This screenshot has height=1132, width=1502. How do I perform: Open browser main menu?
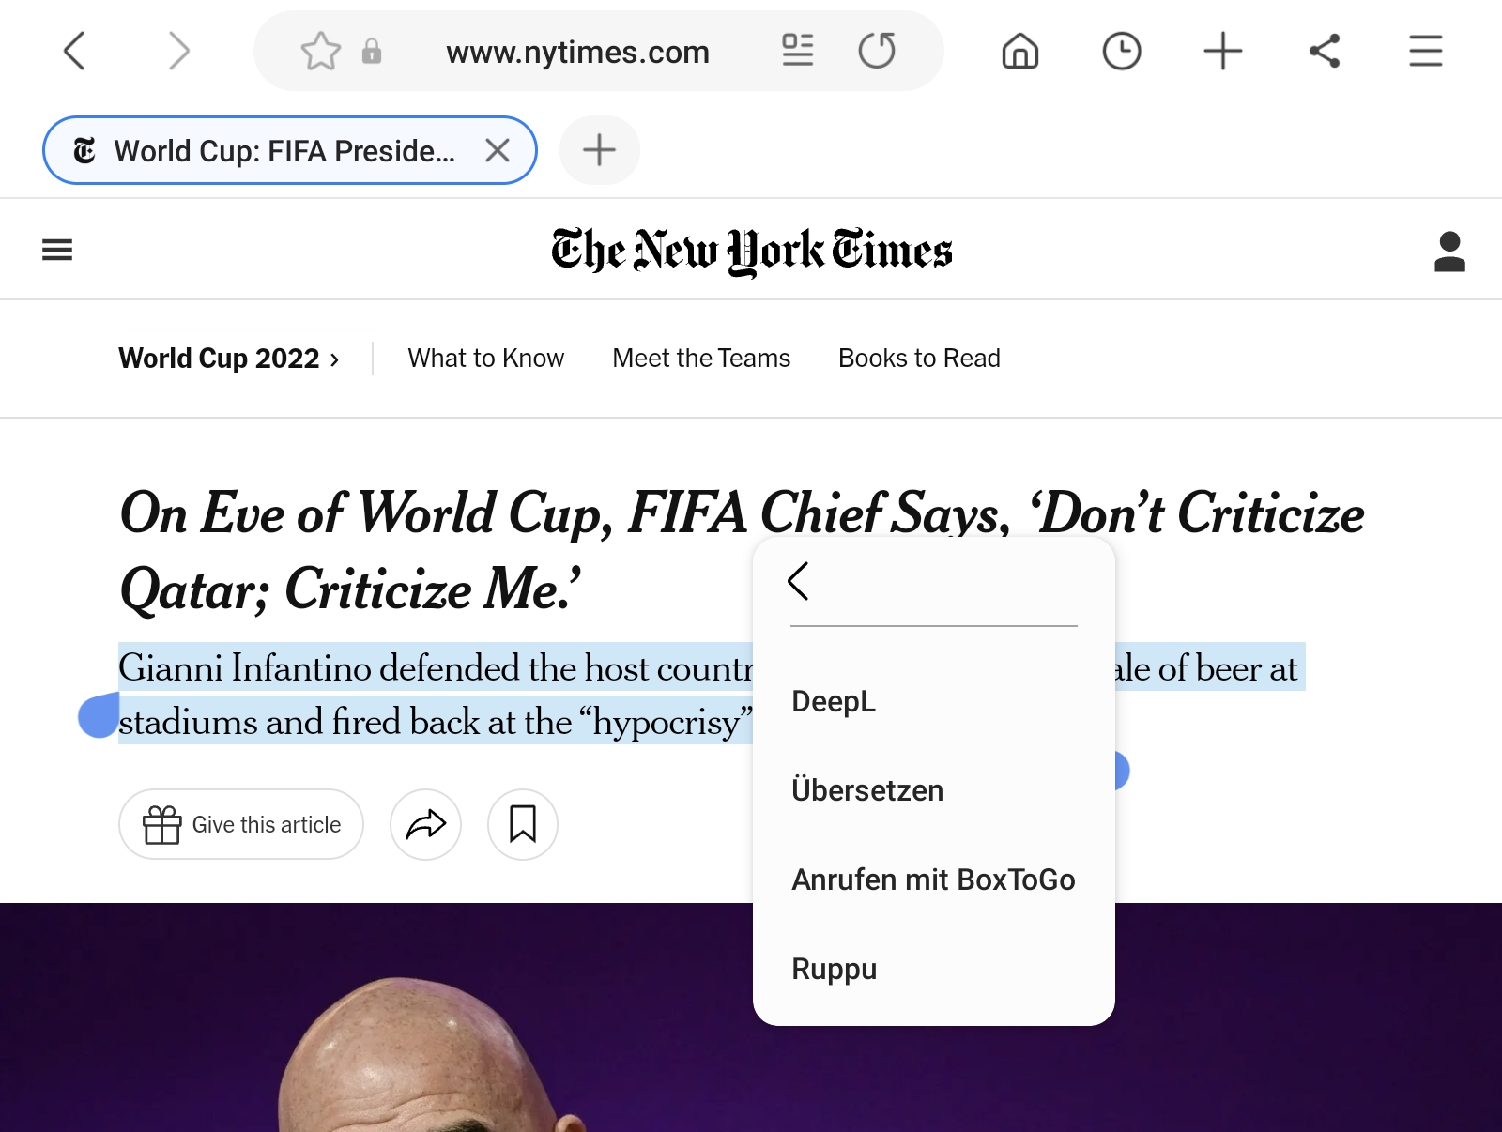1425,51
